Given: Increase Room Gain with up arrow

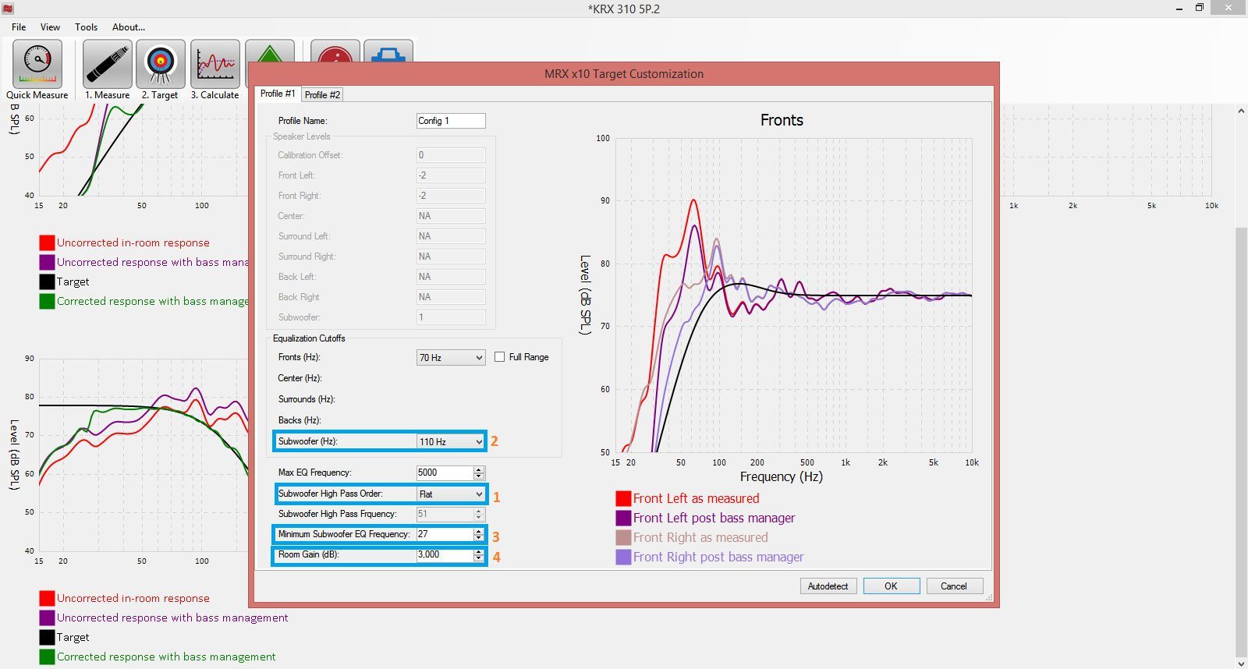Looking at the screenshot, I should click(479, 551).
